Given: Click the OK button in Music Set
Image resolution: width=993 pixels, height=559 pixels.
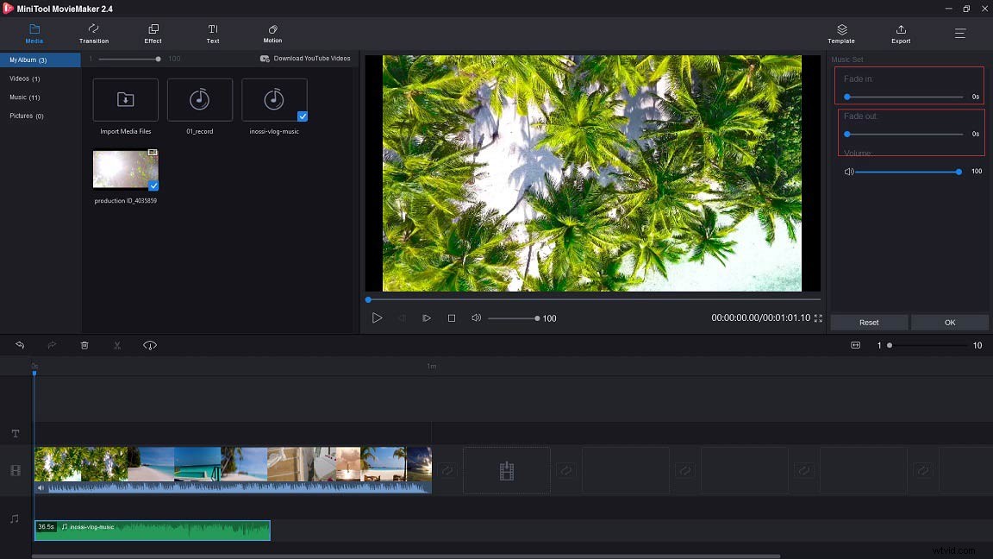Looking at the screenshot, I should [949, 322].
